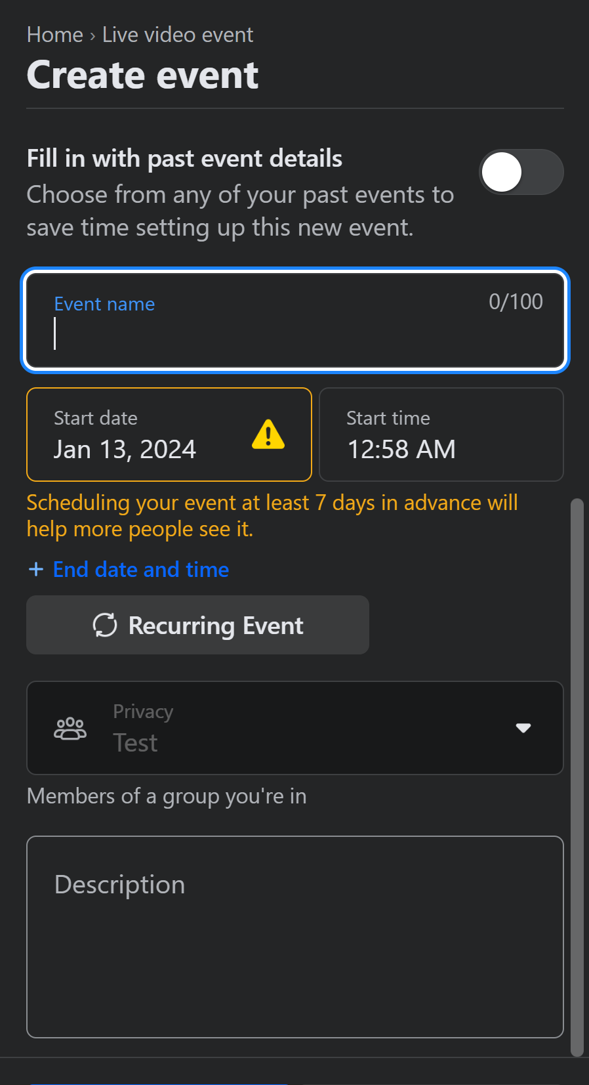Click the warning icon next to Start date
The height and width of the screenshot is (1085, 589).
coord(268,435)
